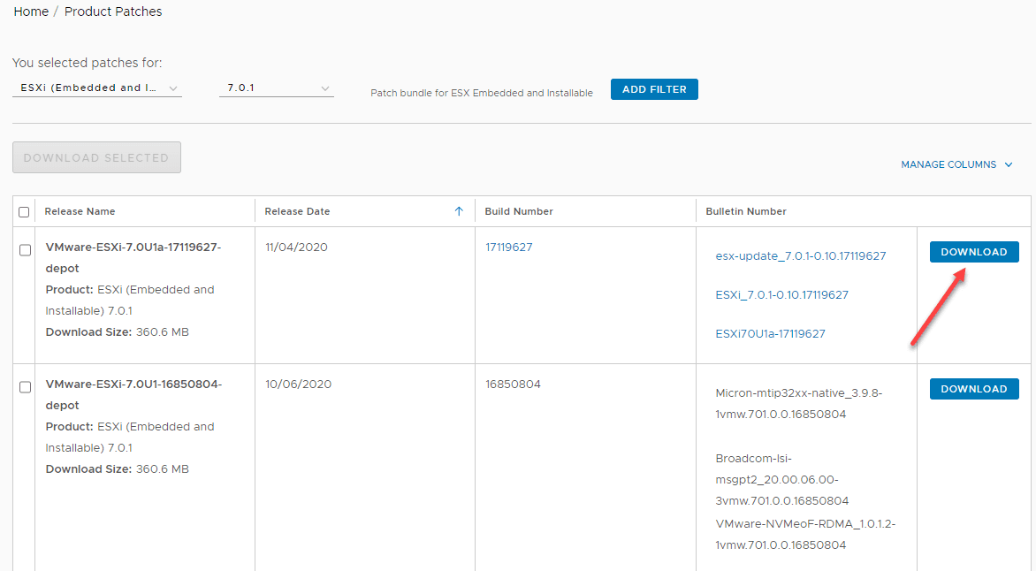1036x571 pixels.
Task: Sort by the Build Number column header
Action: pos(519,211)
